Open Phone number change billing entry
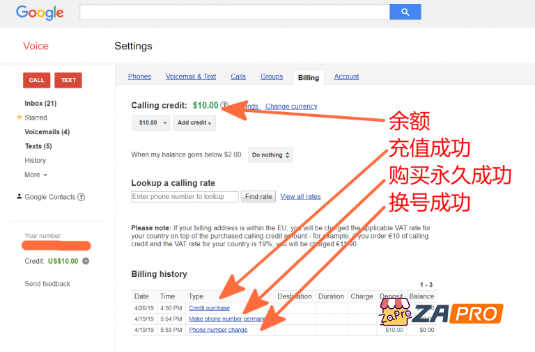The height and width of the screenshot is (352, 535). pos(218,330)
